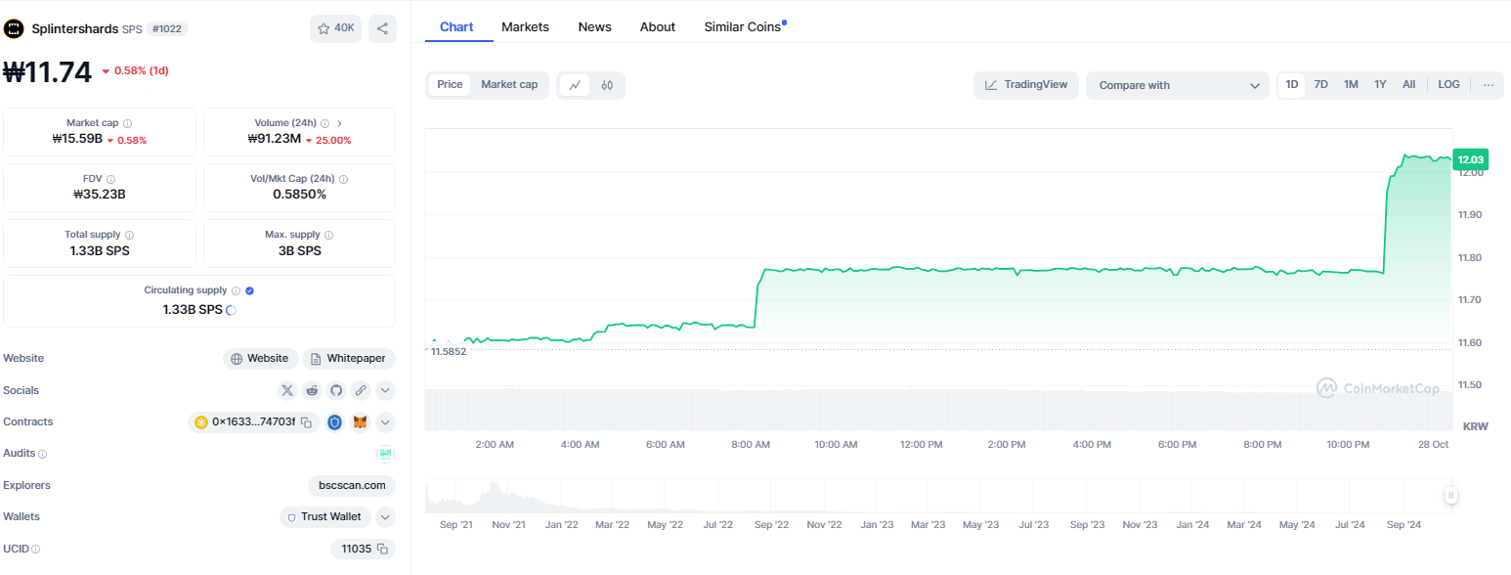Set chart range to 1M

tap(1351, 85)
